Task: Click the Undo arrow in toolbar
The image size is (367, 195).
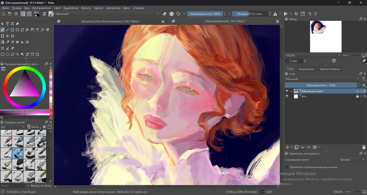Action: pyautogui.click(x=310, y=14)
